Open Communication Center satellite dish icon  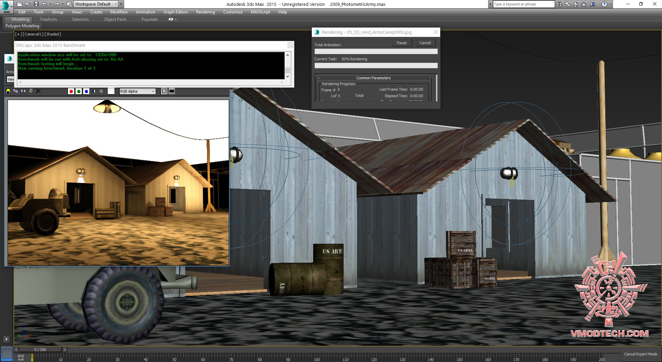click(x=575, y=4)
